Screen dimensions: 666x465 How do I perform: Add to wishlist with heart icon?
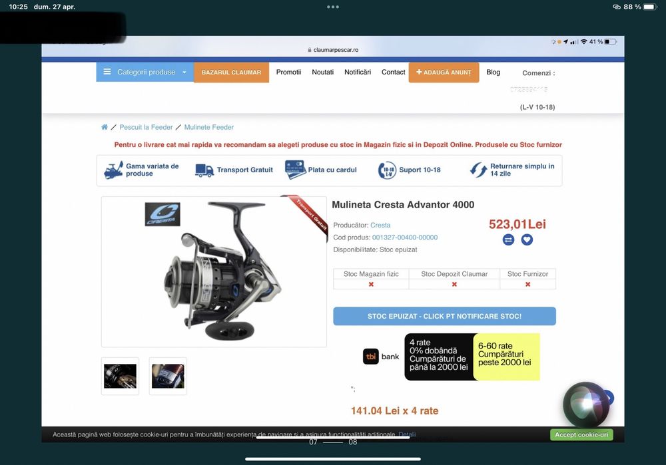click(527, 239)
